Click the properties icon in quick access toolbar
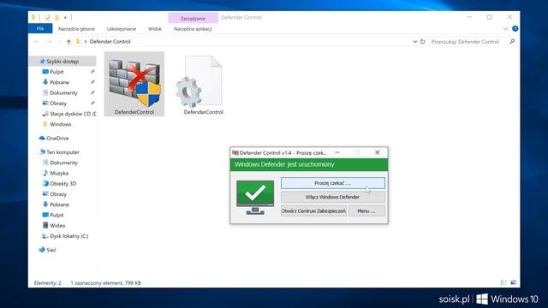This screenshot has height=308, width=548. [47, 17]
